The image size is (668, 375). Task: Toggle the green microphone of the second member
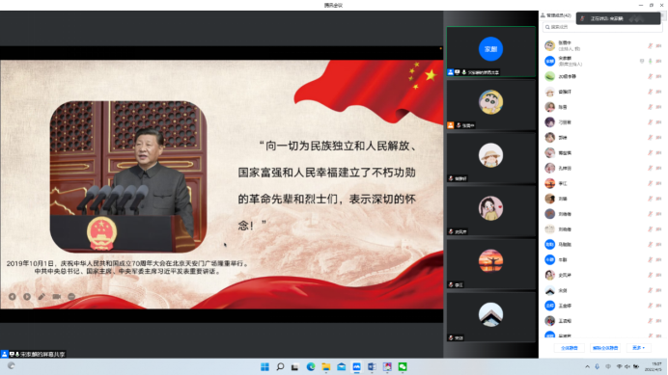coord(650,62)
